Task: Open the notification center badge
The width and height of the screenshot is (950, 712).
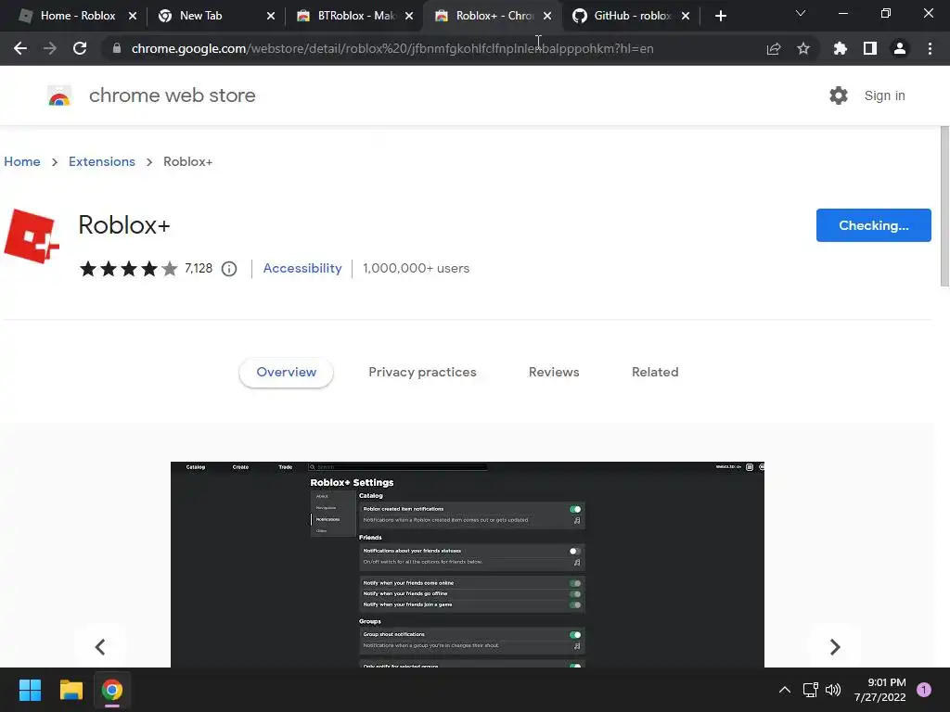Action: pyautogui.click(x=923, y=690)
